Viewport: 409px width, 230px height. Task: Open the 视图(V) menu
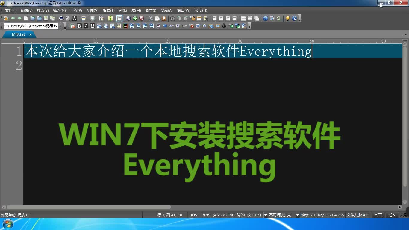click(x=92, y=10)
